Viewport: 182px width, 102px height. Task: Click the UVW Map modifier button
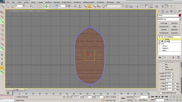point(164,23)
